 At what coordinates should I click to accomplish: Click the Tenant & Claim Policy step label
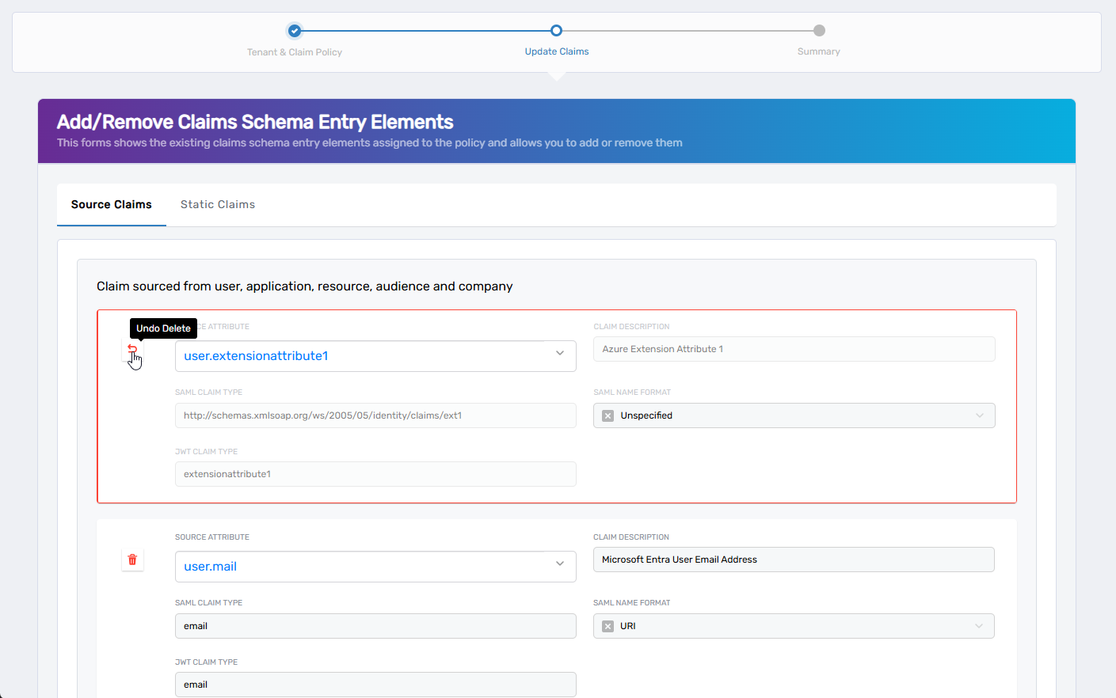point(295,52)
